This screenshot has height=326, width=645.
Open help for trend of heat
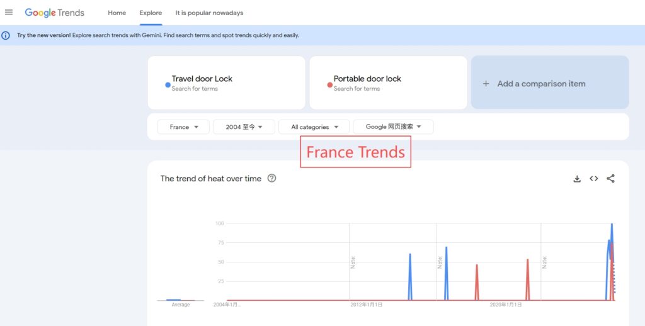(271, 178)
